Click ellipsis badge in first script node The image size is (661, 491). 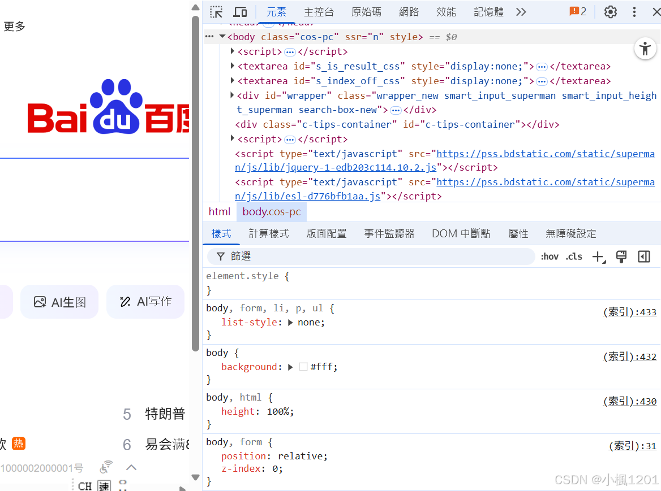coord(290,52)
